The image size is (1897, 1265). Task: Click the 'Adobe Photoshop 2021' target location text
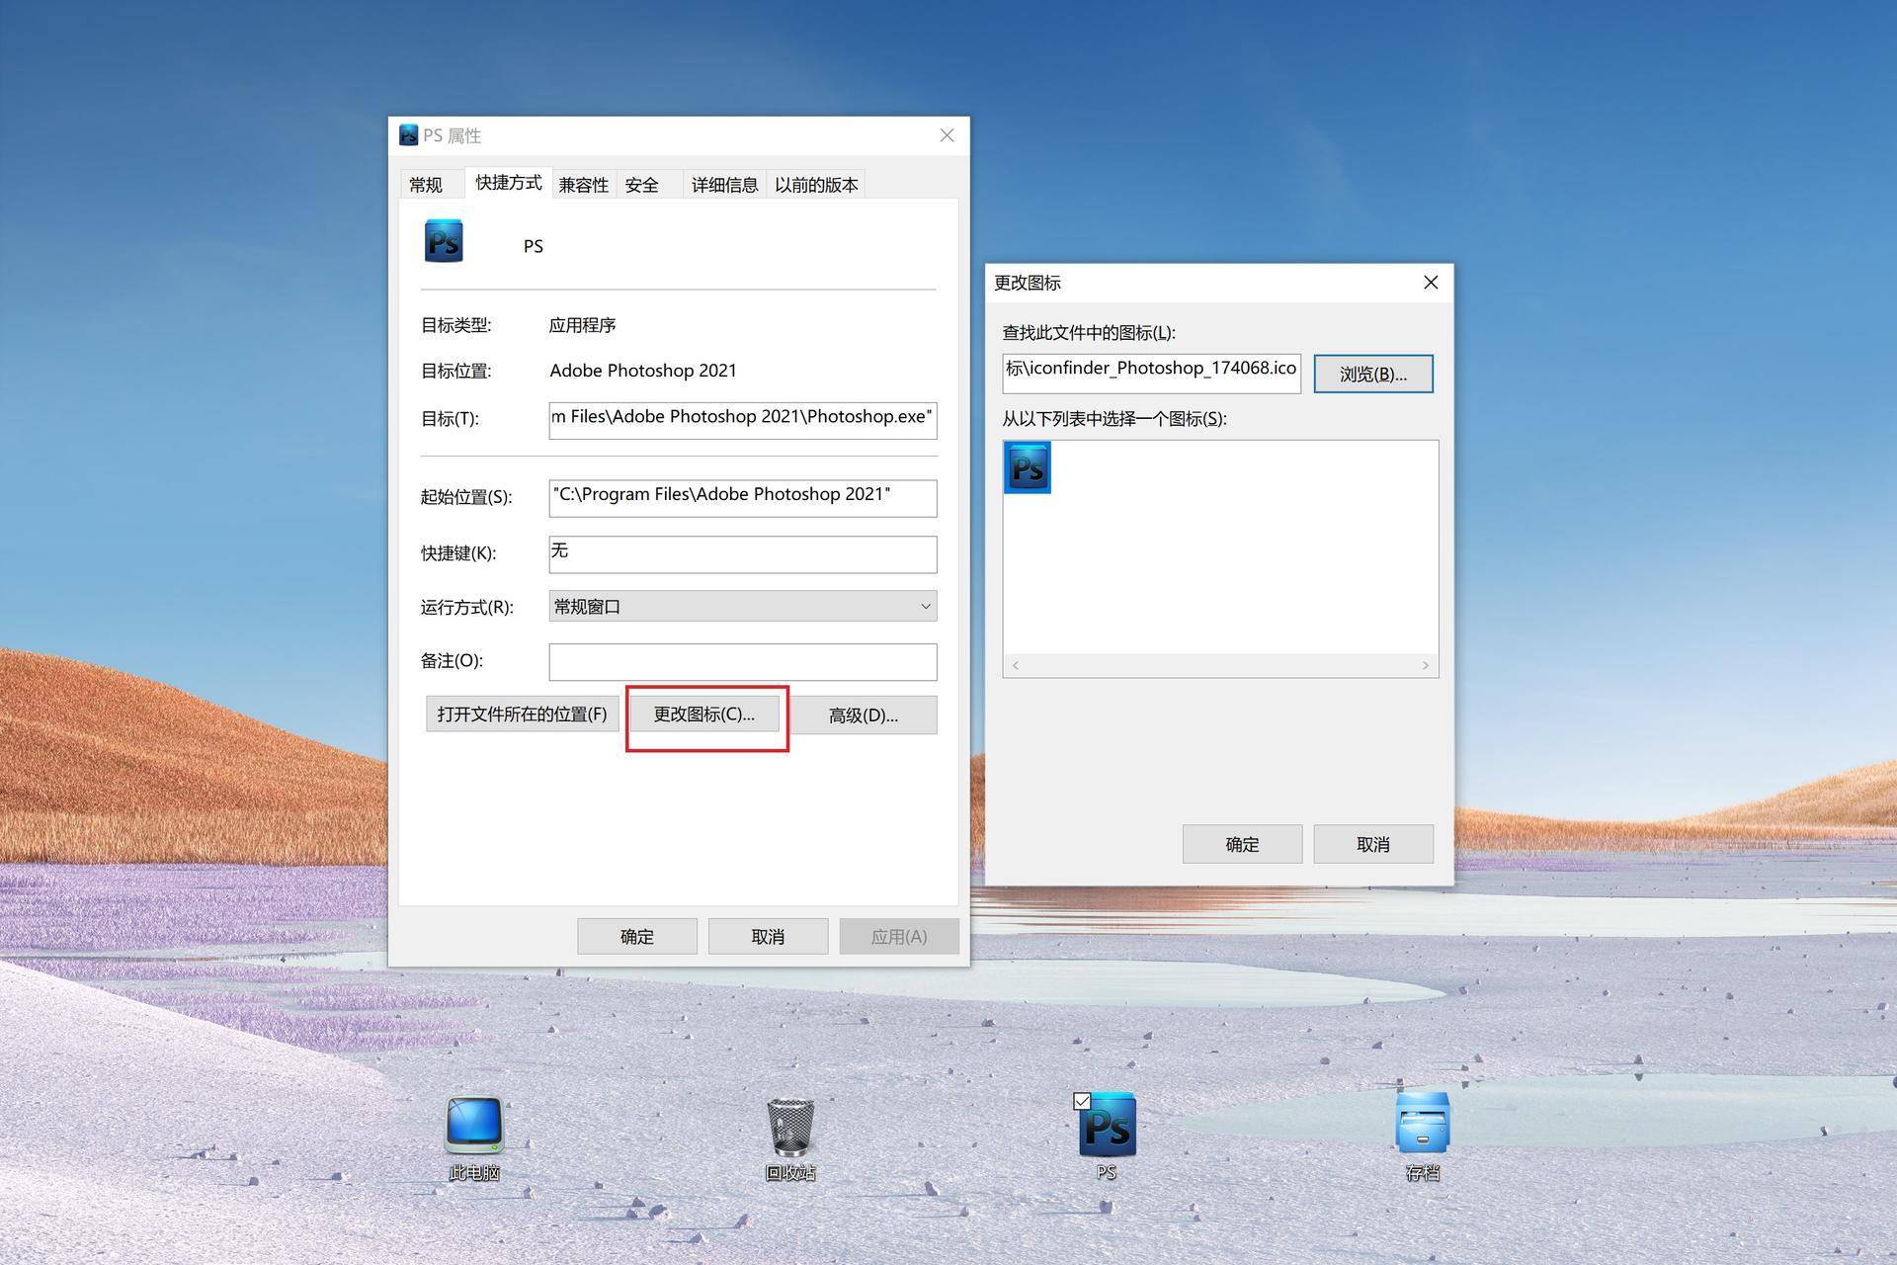(x=643, y=371)
